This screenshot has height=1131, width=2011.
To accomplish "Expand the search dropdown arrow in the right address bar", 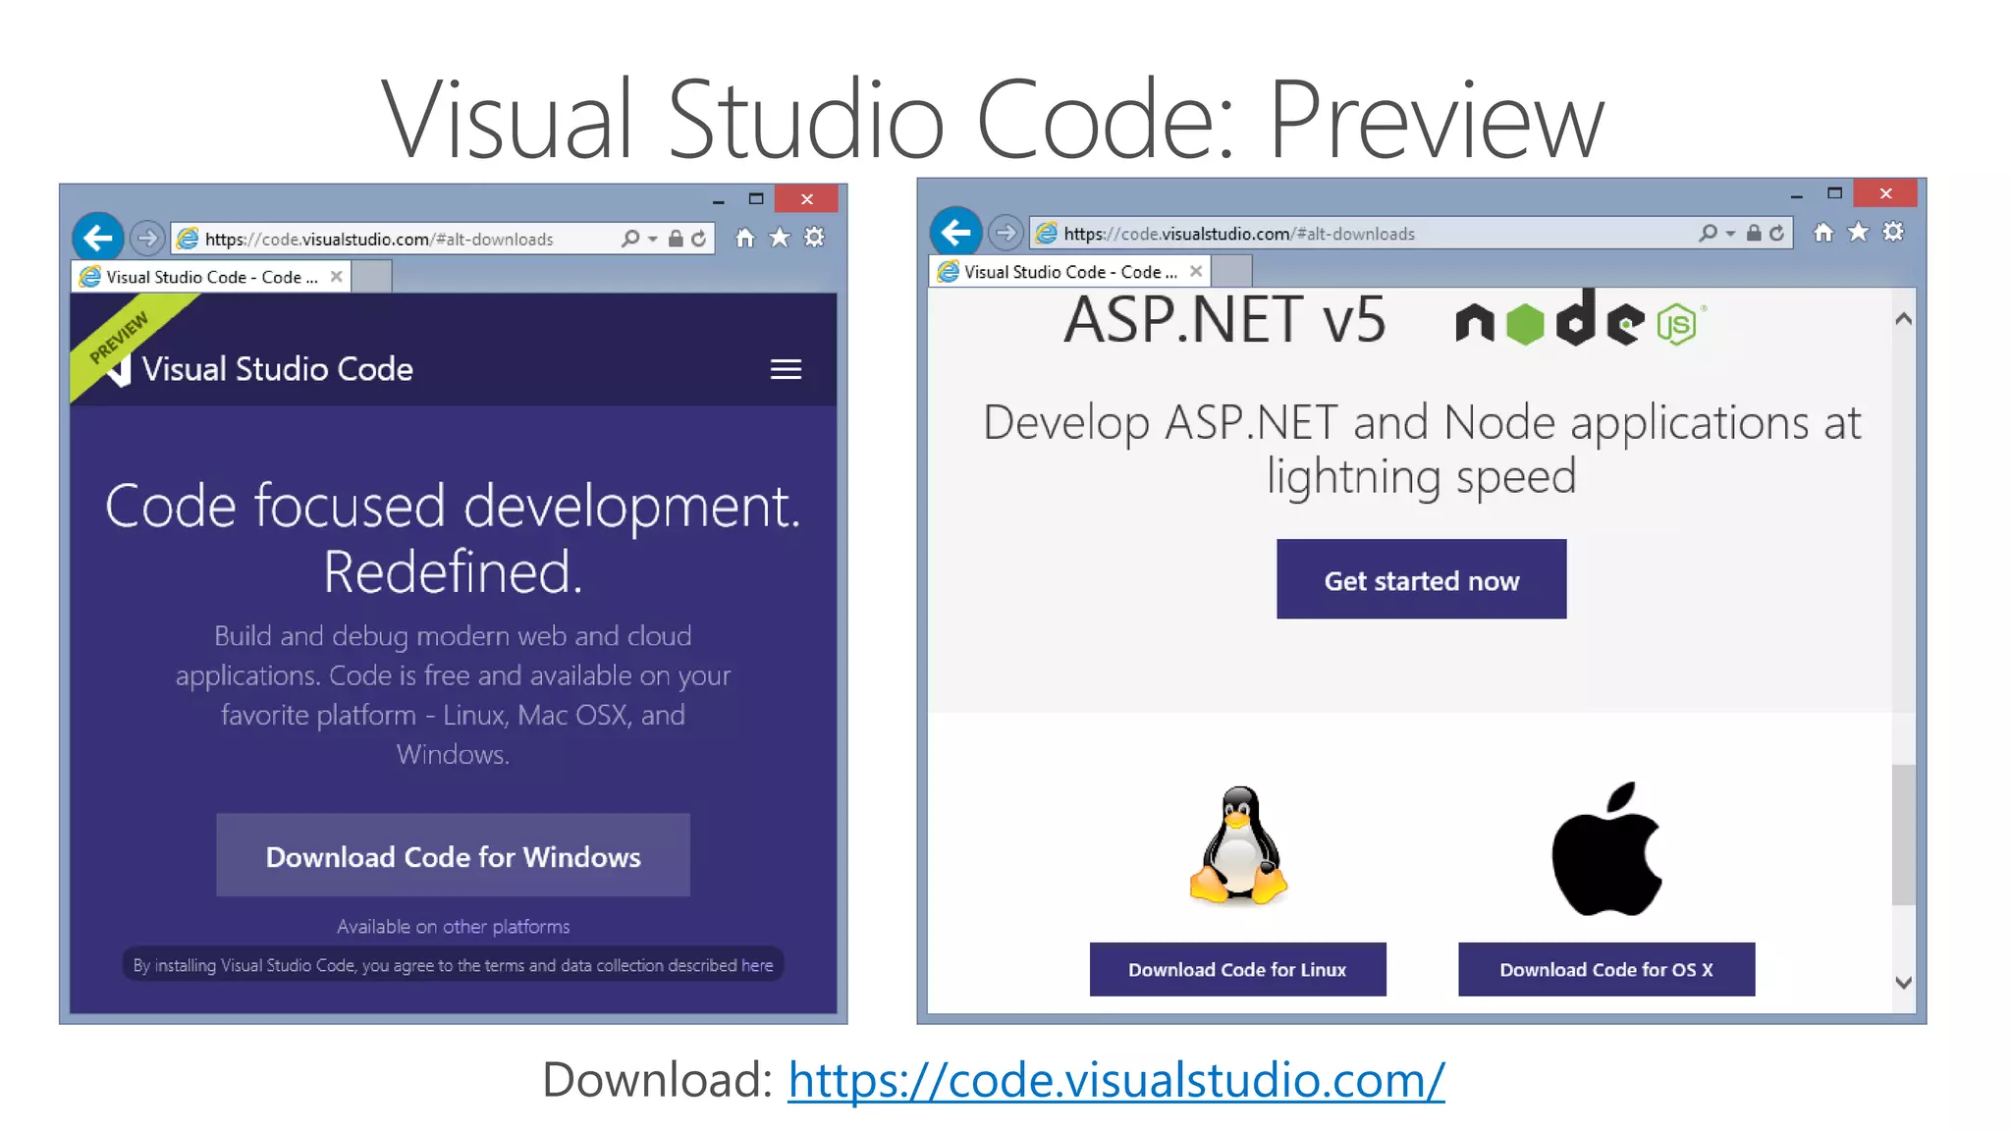I will [x=1730, y=234].
